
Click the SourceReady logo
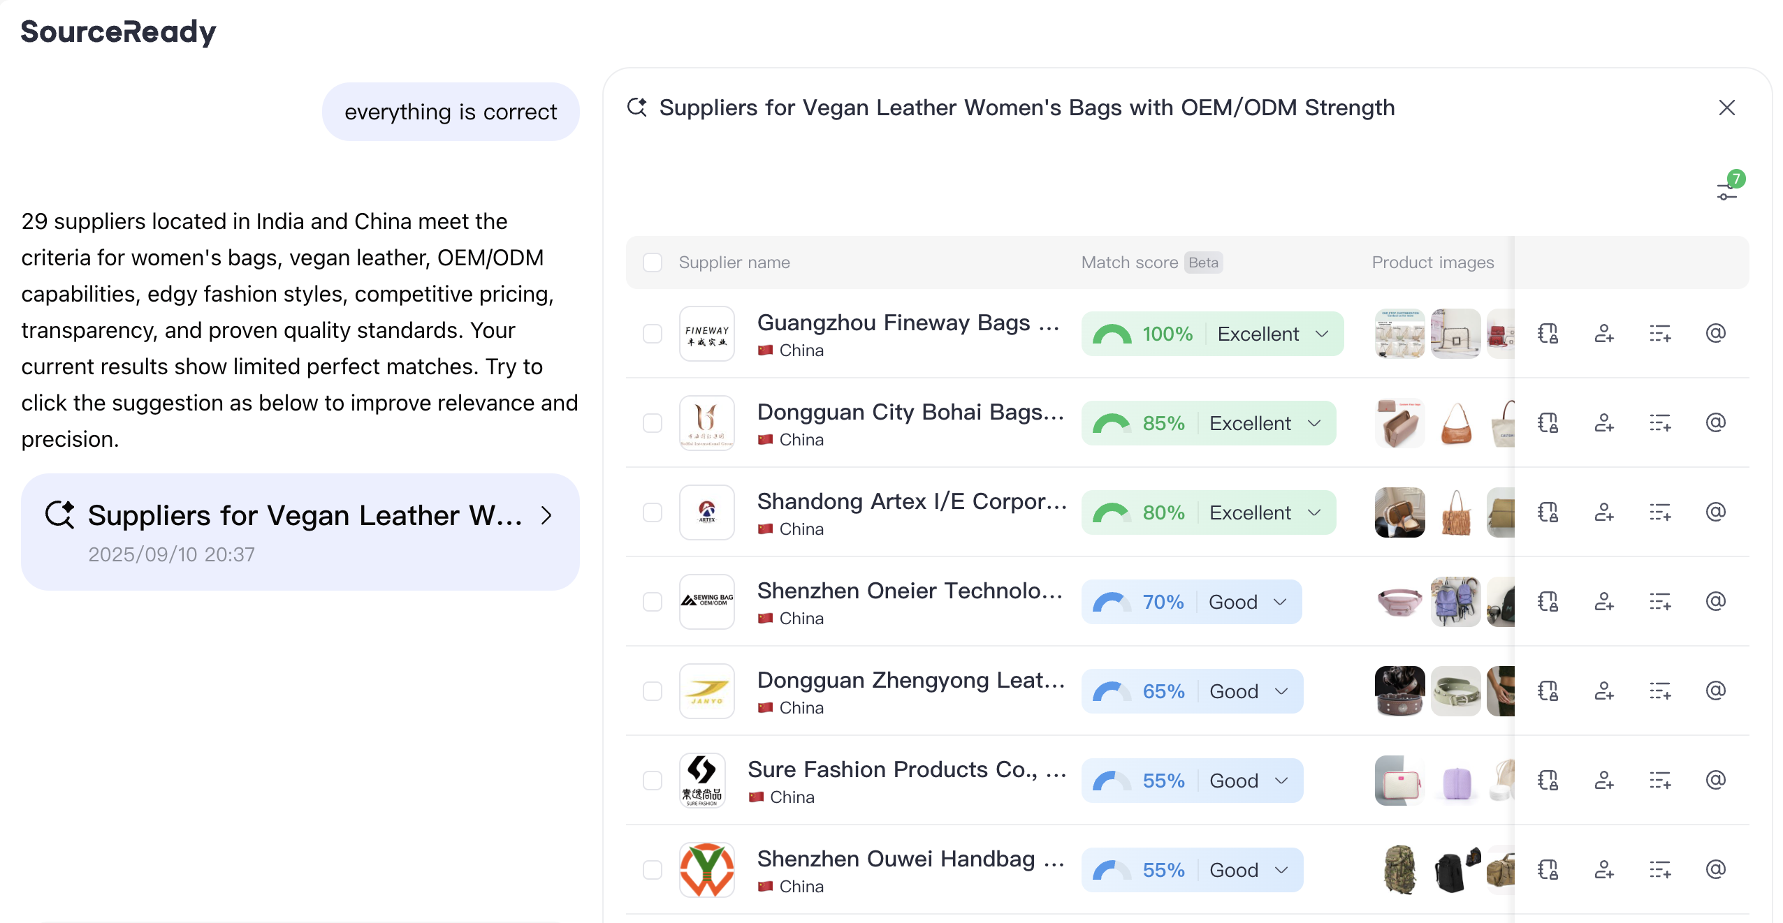119,32
